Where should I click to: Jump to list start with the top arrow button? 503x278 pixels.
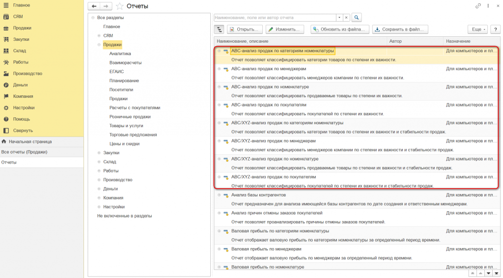click(x=473, y=273)
